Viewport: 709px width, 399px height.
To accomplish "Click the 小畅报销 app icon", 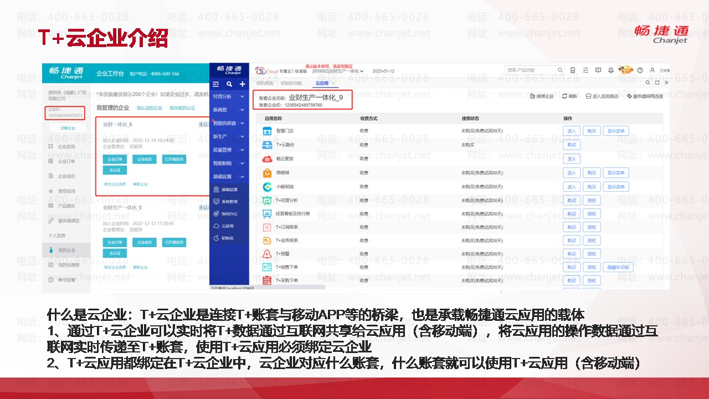I will pos(267,187).
